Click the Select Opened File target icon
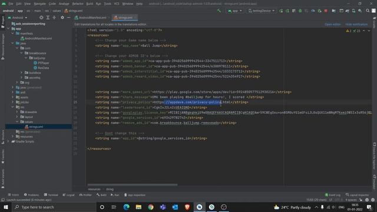 coord(41,18)
